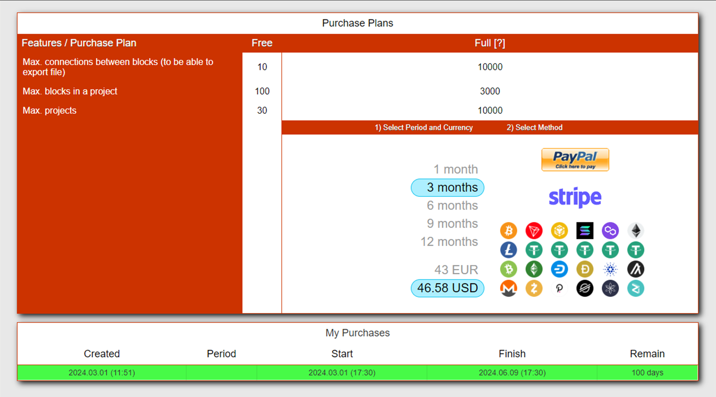Pay with the Stellar icon

click(585, 288)
